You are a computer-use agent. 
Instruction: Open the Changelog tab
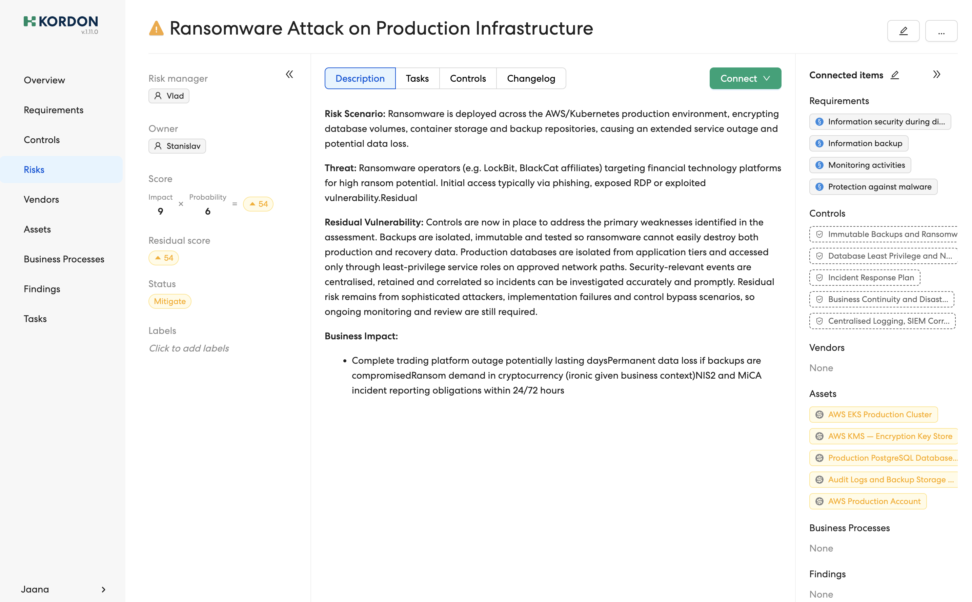point(531,78)
